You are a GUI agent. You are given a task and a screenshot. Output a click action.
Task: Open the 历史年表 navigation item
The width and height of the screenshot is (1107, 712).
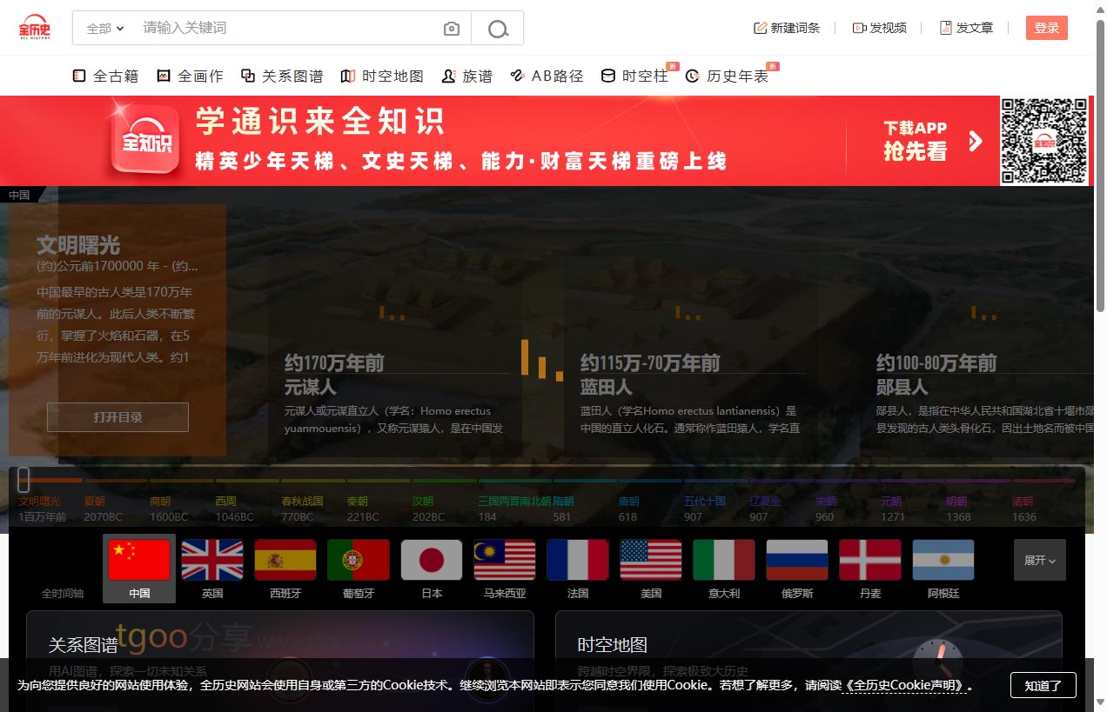click(728, 77)
